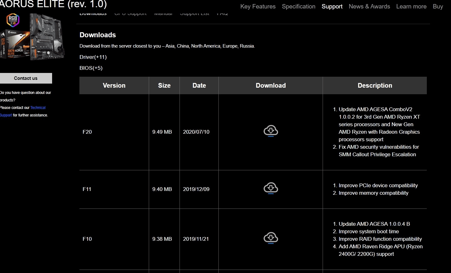Collapse the BIOS(+5) section
The width and height of the screenshot is (451, 273).
click(91, 68)
